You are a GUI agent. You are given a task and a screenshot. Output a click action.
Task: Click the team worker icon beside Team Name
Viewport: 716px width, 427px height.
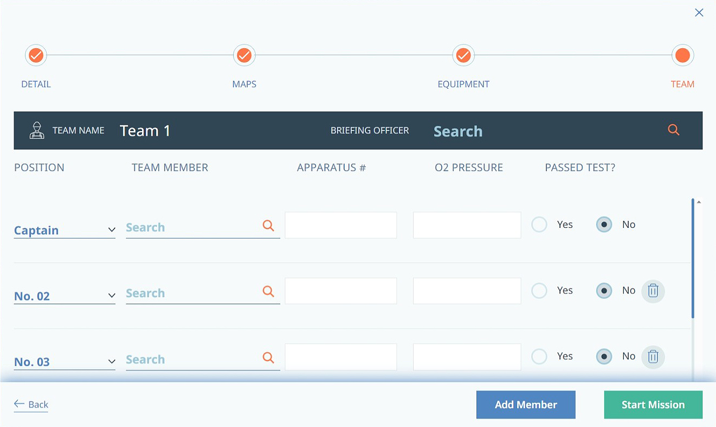pos(37,130)
